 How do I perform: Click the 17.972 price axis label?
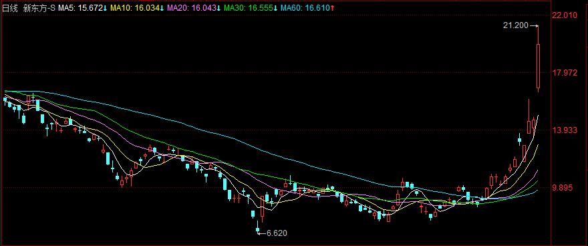tap(565, 72)
